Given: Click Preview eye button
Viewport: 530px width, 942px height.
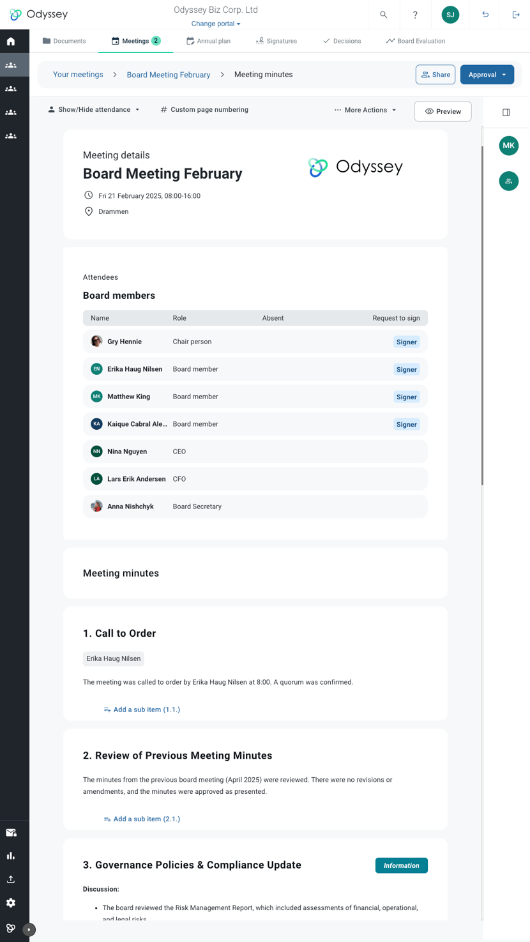Looking at the screenshot, I should pos(443,111).
